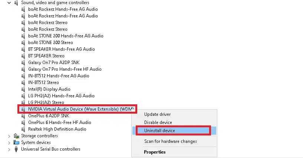Select the NVIDIA Virtual Audio Device entry
The image size is (303, 158).
coord(81,109)
